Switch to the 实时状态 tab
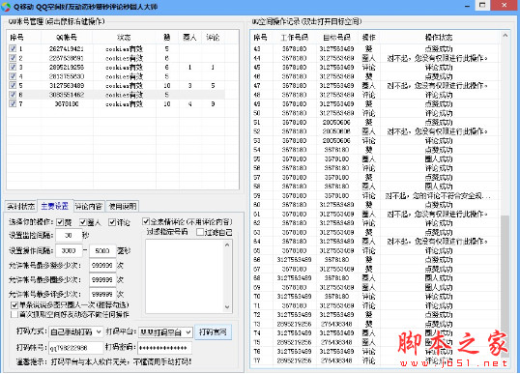 (21, 207)
